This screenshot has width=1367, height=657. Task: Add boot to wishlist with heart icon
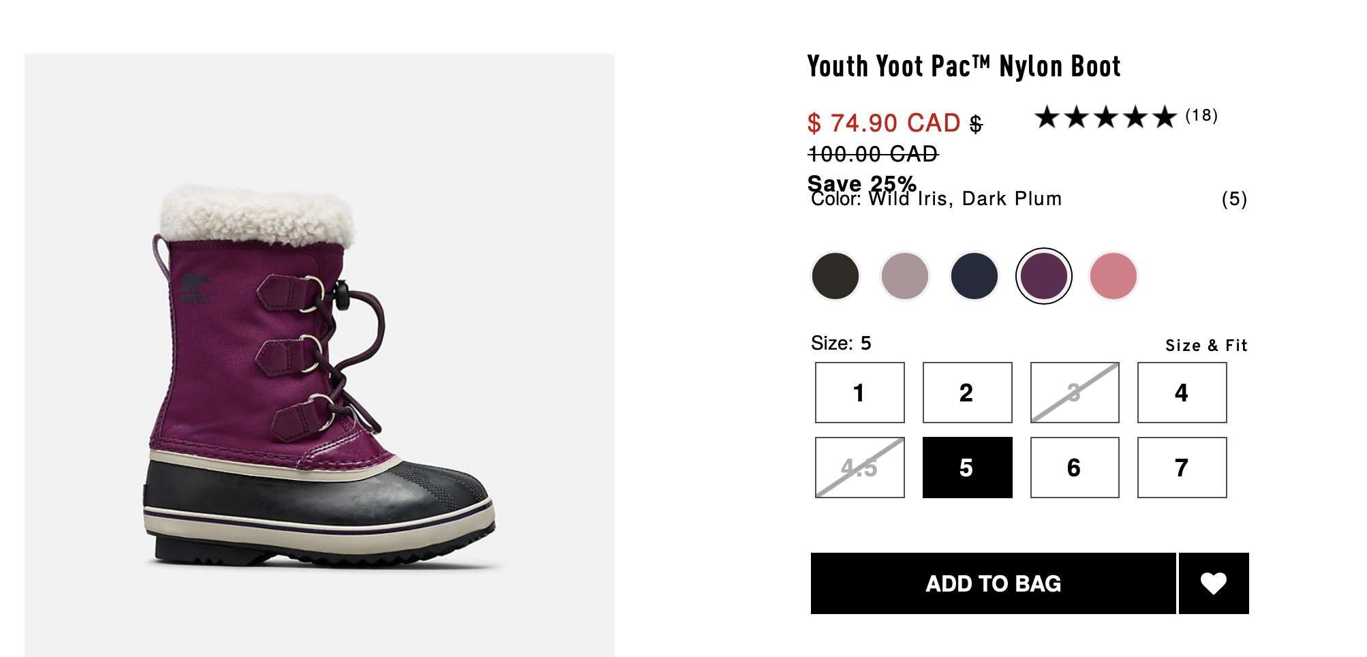[x=1213, y=583]
